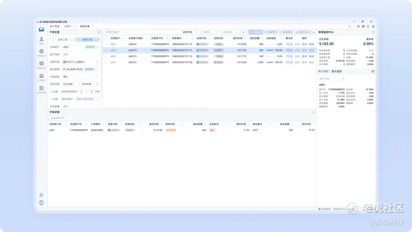
Task: Click the 批量补单 button
Action: 303,32
